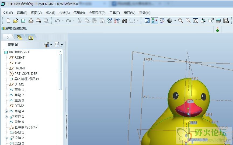Click the model tree vertical scrollbar thumb
This screenshot has height=145, width=233.
(60, 72)
